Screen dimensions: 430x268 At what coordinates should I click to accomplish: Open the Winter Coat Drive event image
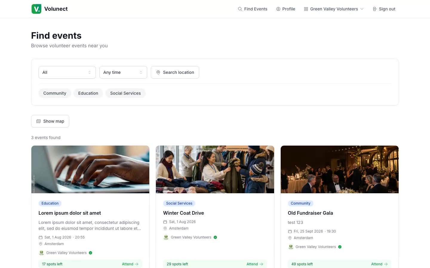[215, 169]
